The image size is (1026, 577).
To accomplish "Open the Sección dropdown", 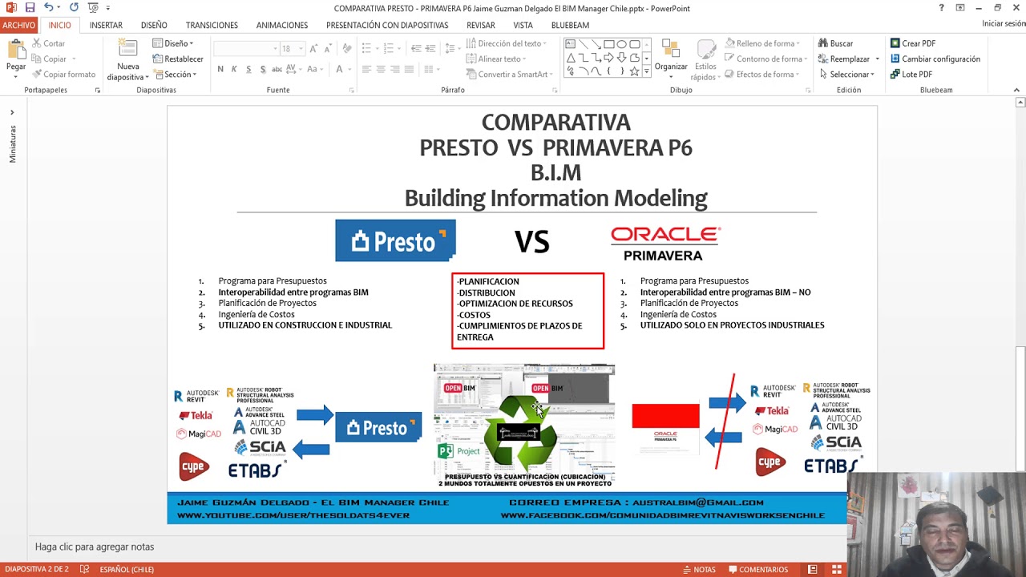I will (176, 74).
